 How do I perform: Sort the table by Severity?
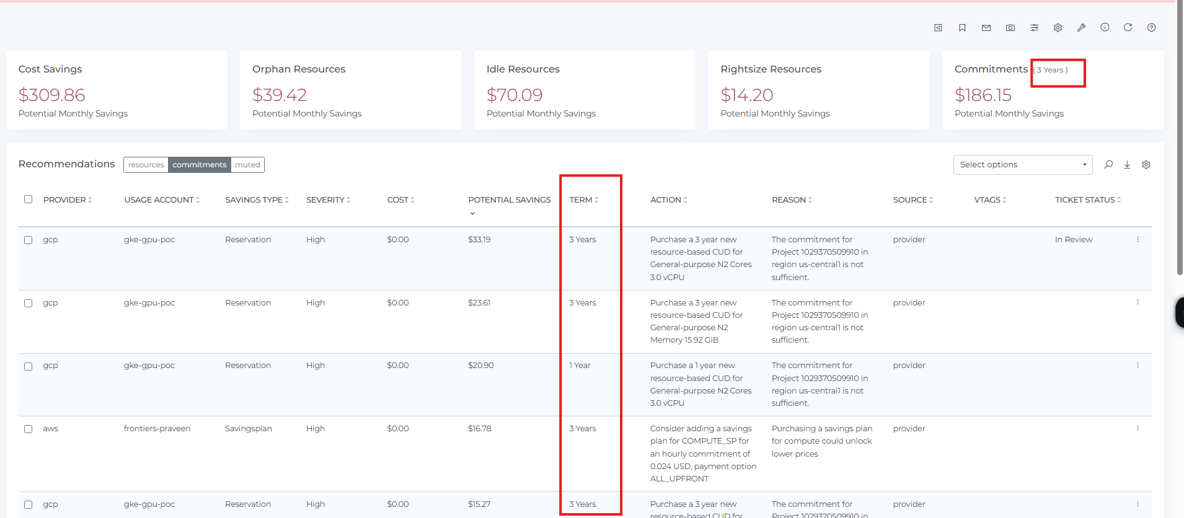pyautogui.click(x=329, y=200)
